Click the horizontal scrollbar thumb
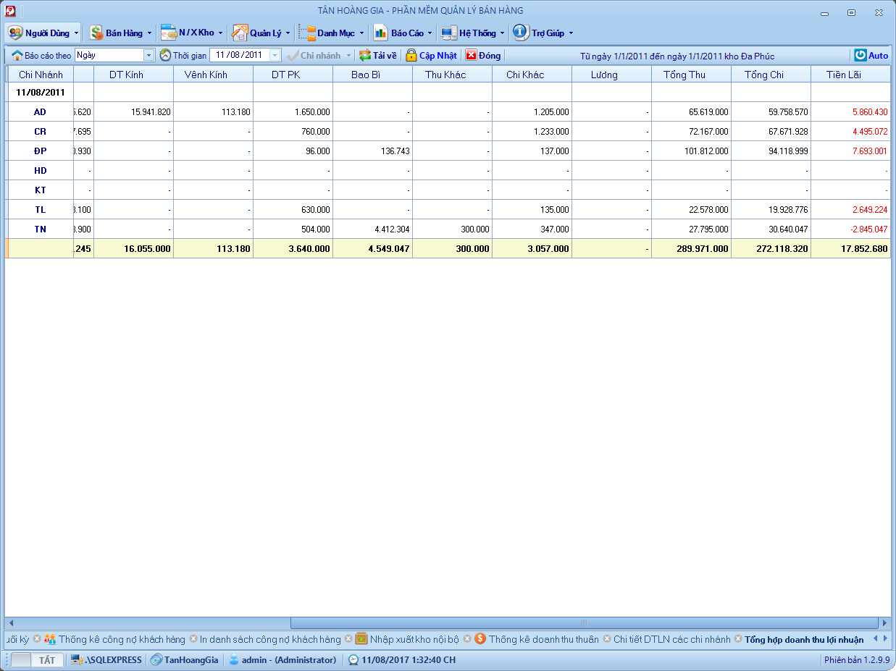This screenshot has width=896, height=671. (583, 623)
